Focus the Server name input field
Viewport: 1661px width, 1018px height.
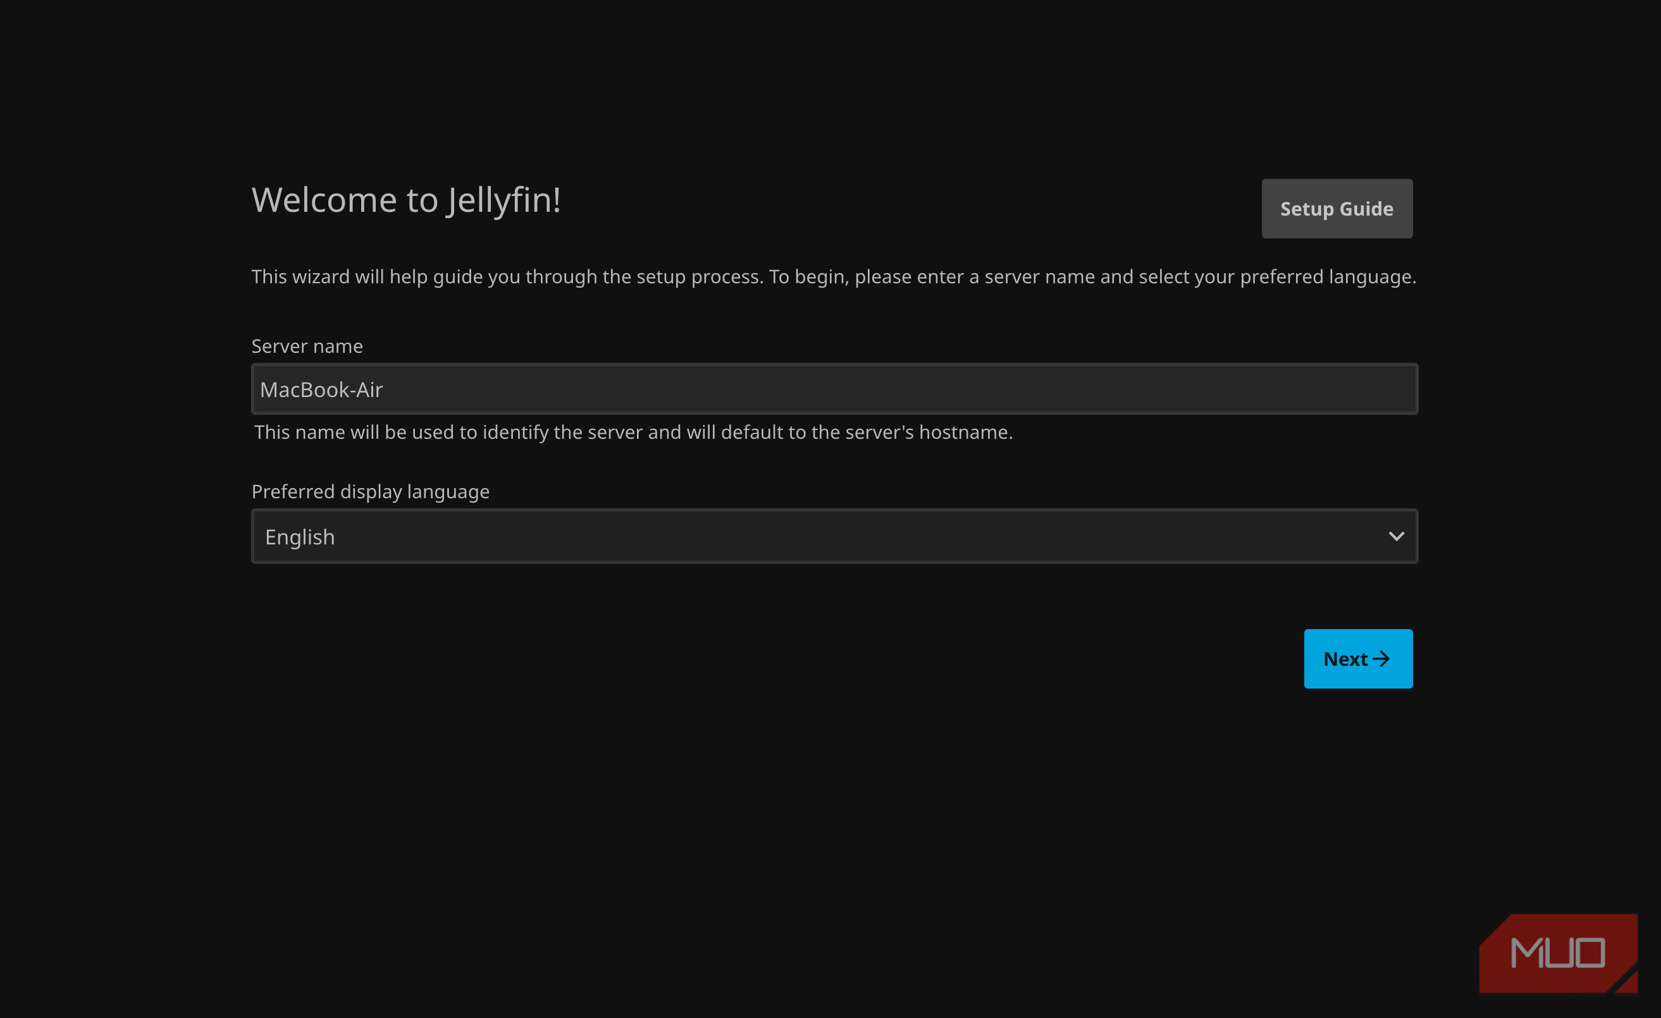[834, 389]
